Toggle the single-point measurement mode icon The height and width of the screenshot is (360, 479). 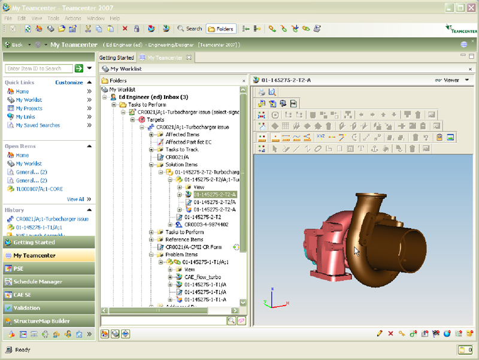click(275, 137)
